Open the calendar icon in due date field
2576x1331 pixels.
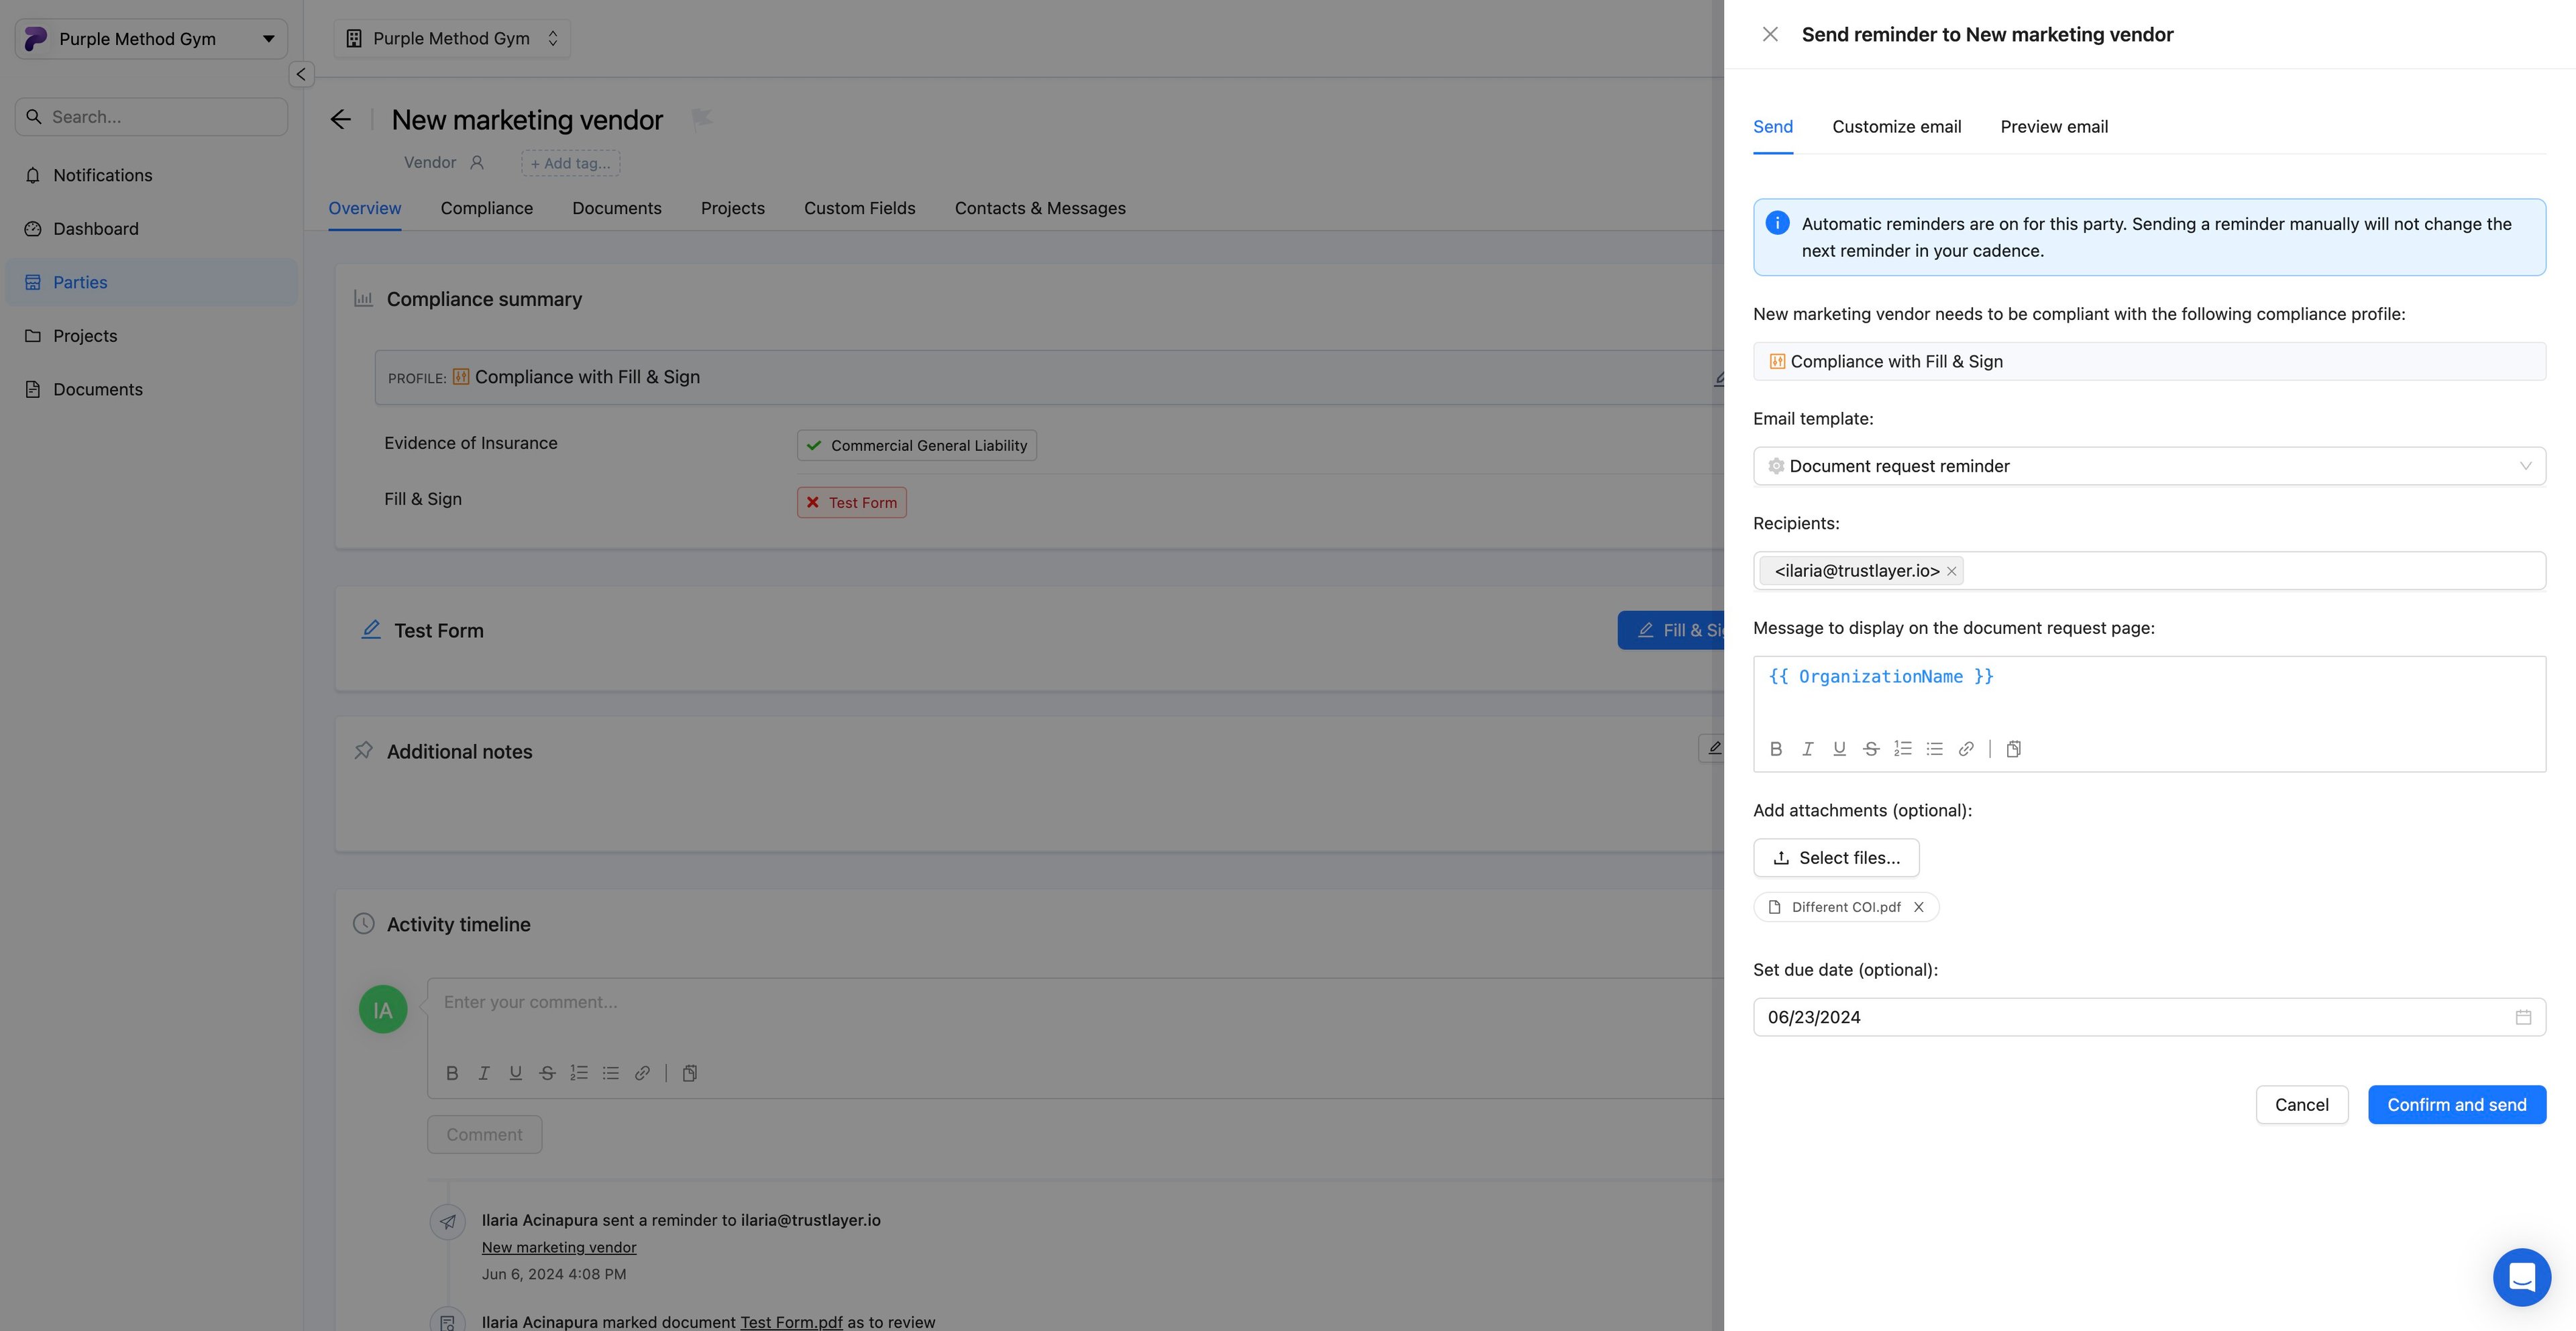click(x=2523, y=1017)
